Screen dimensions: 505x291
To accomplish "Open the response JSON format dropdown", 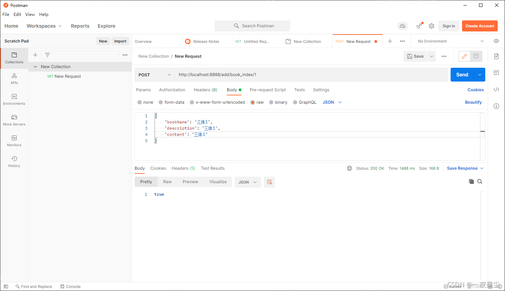I will [247, 182].
